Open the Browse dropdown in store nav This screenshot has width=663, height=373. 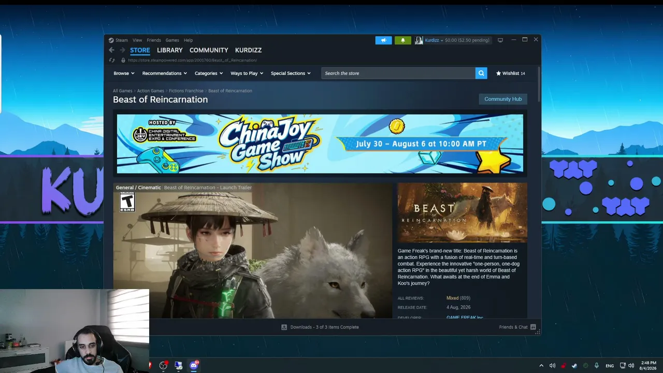(x=123, y=73)
